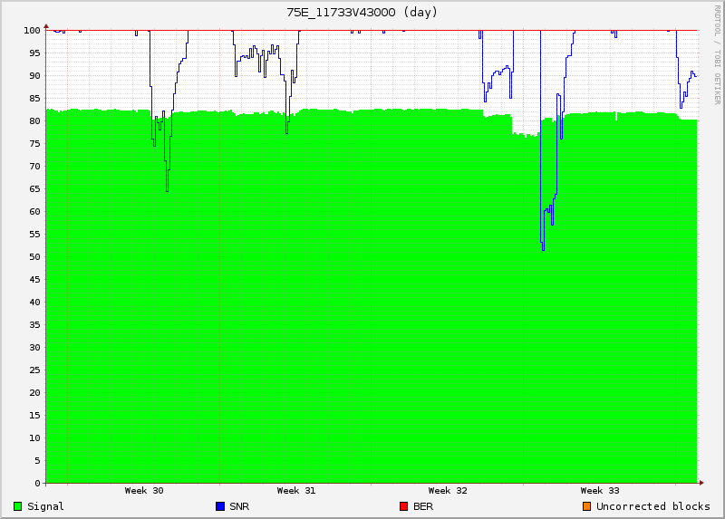
Task: Click the y-axis value 100
Action: (x=32, y=31)
